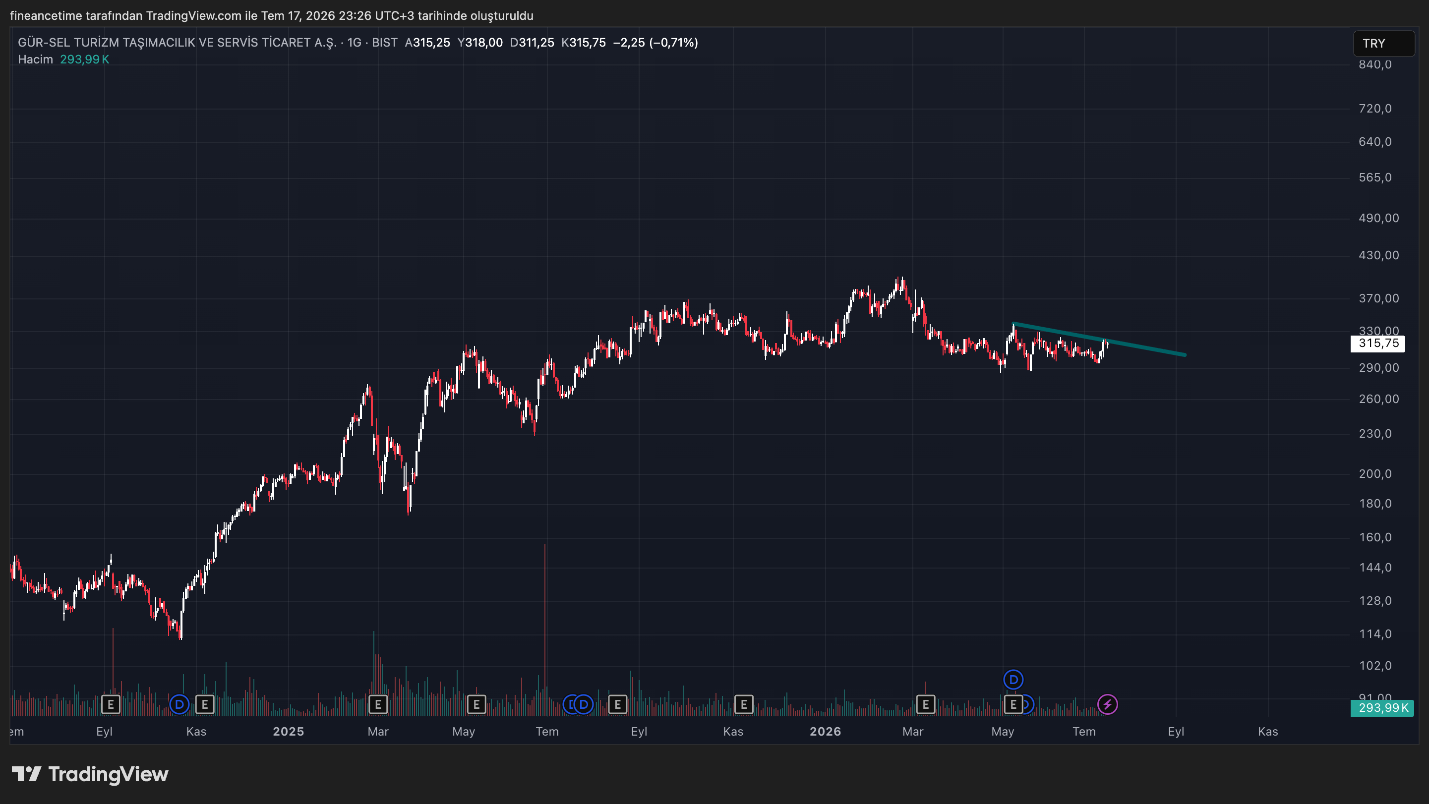Click the 2026 year label on time axis
The image size is (1429, 804).
pos(825,731)
